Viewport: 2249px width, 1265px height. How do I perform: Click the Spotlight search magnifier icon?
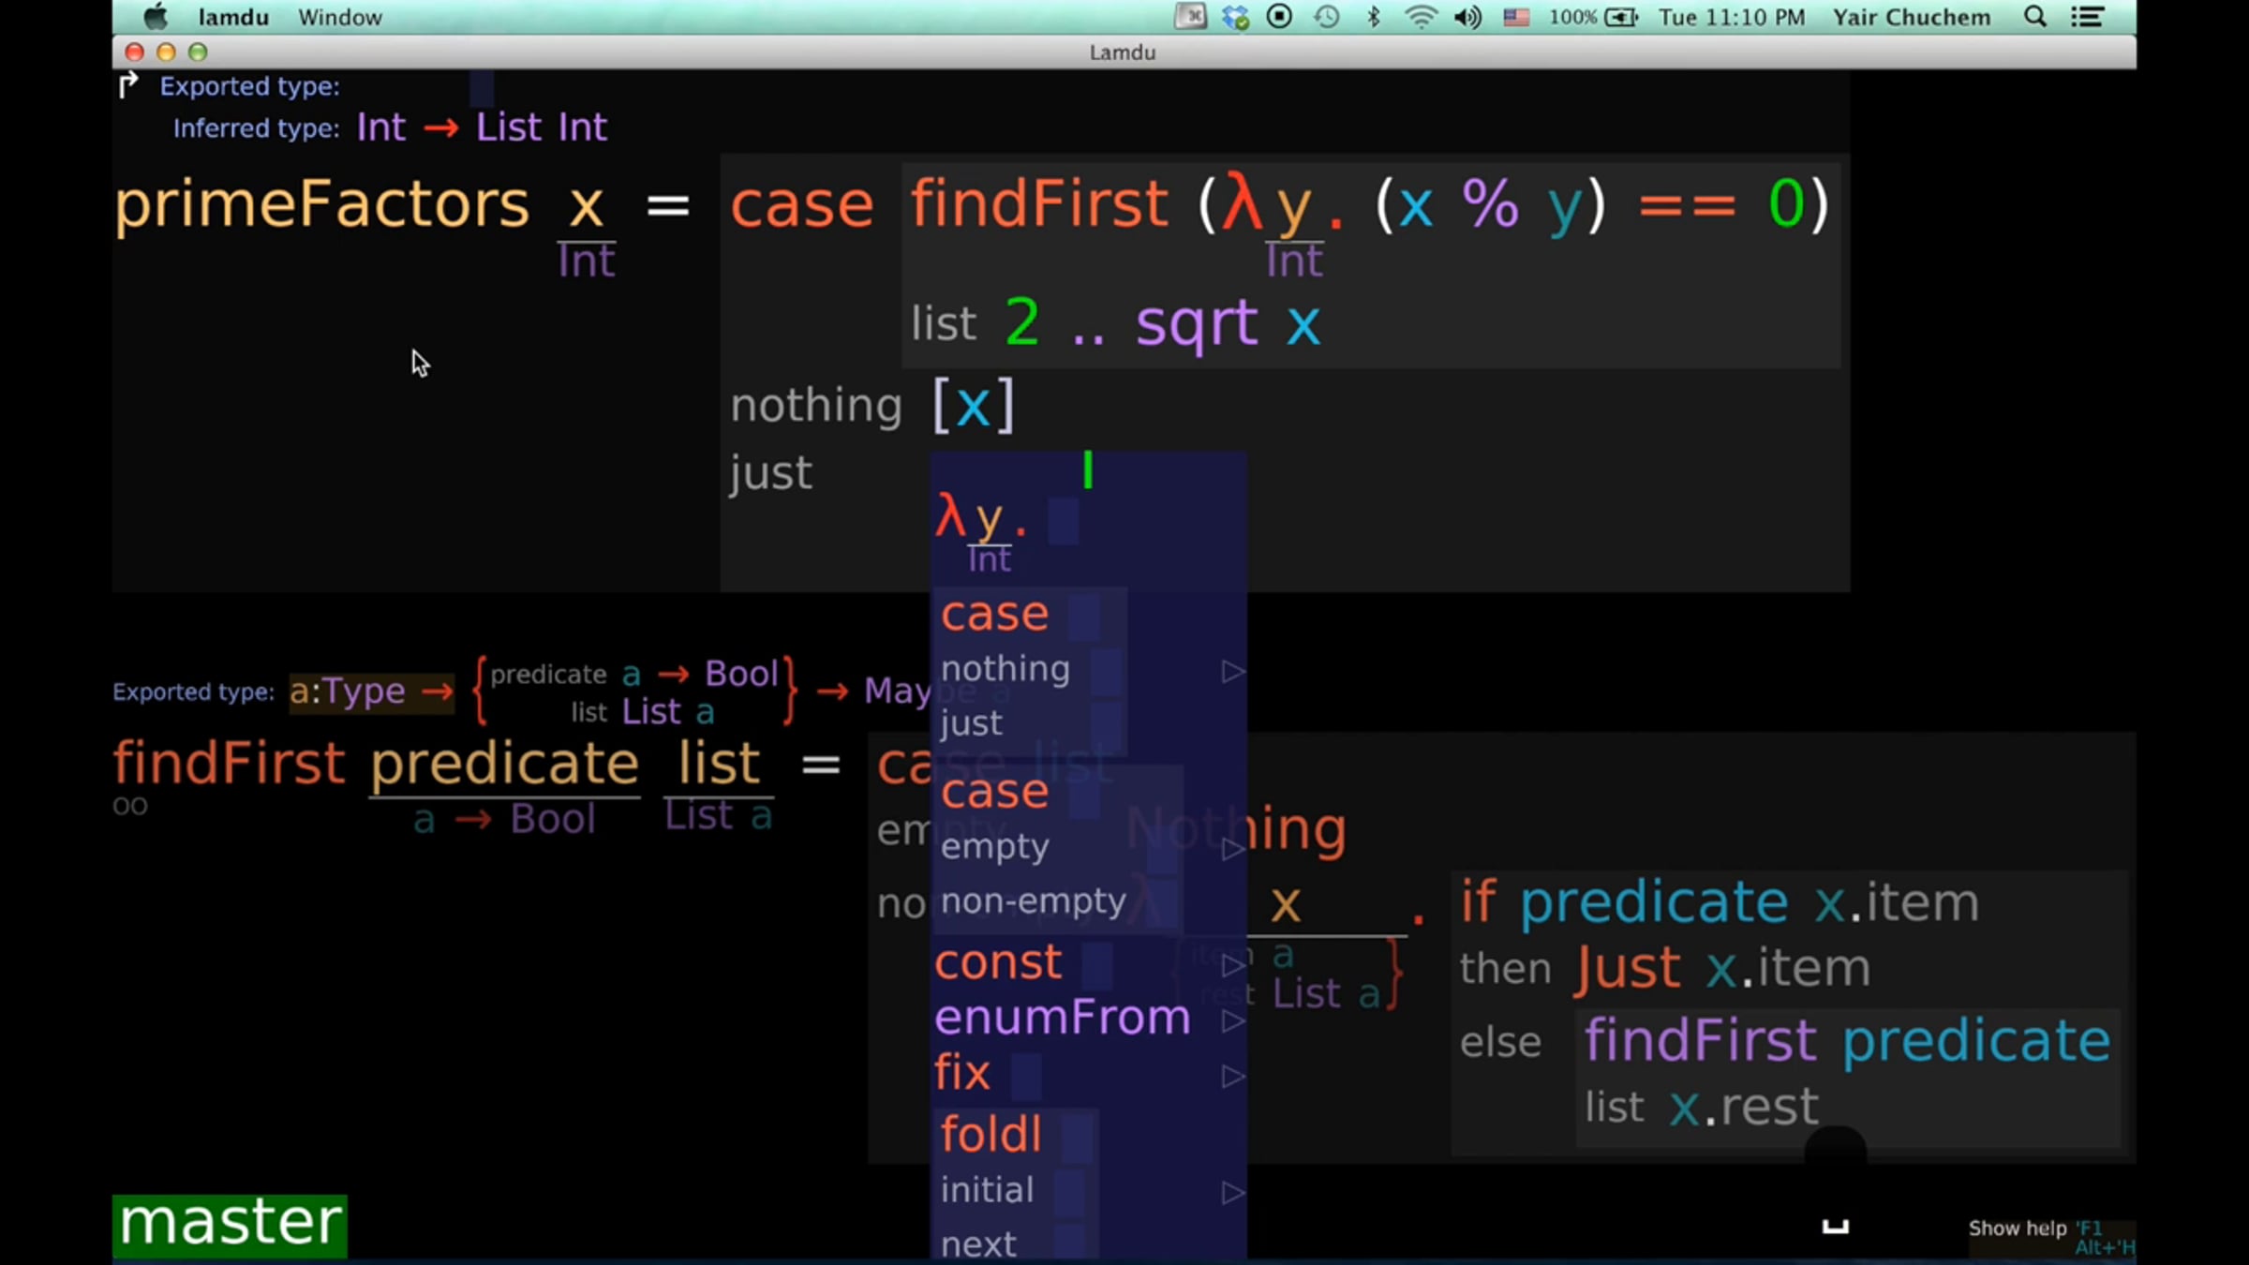pos(2034,17)
